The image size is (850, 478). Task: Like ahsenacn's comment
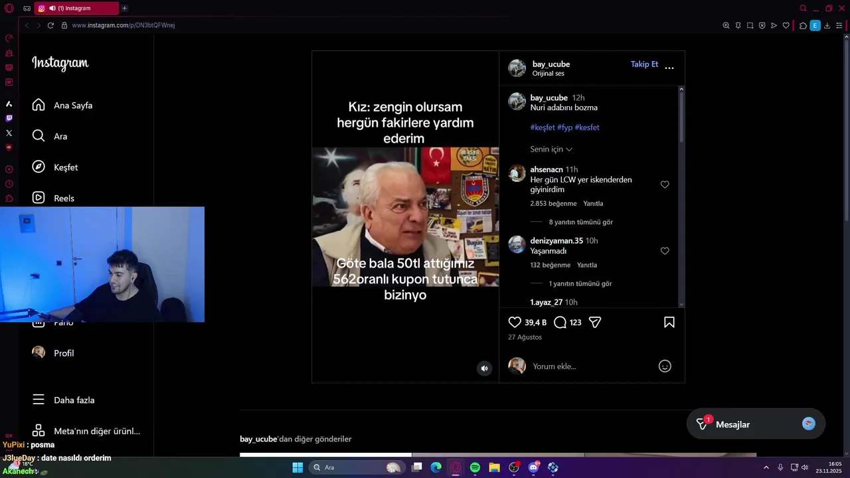pyautogui.click(x=665, y=185)
